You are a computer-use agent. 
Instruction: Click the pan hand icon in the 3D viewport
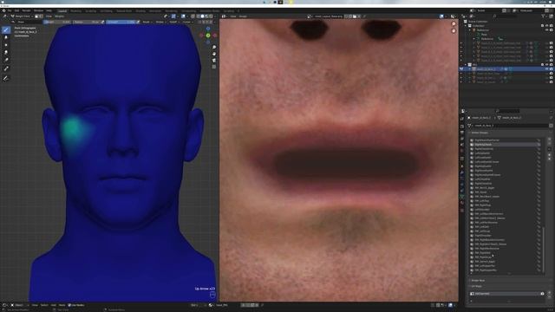tap(214, 54)
